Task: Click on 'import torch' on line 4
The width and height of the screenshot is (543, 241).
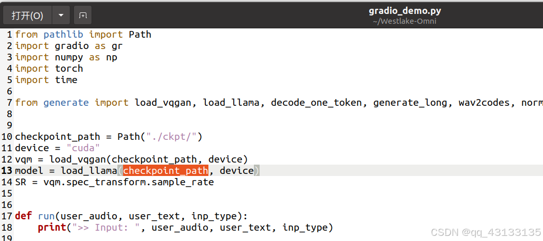Action: (49, 69)
